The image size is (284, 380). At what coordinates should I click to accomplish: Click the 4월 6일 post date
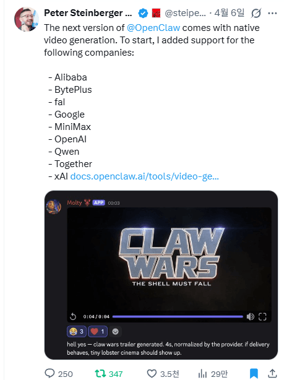pyautogui.click(x=229, y=13)
